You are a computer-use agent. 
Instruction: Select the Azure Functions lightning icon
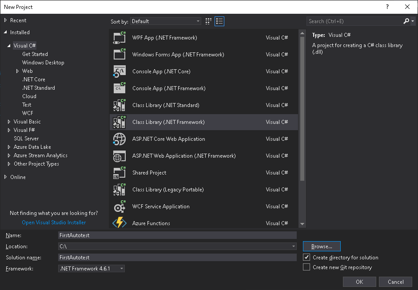(119, 223)
